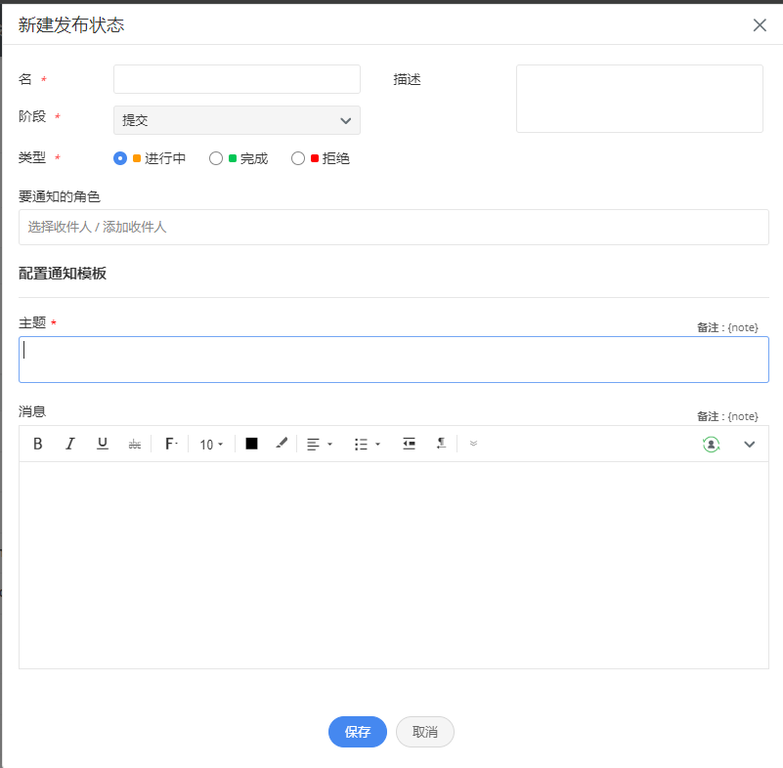Close the 新建发布状态 dialog

(760, 25)
